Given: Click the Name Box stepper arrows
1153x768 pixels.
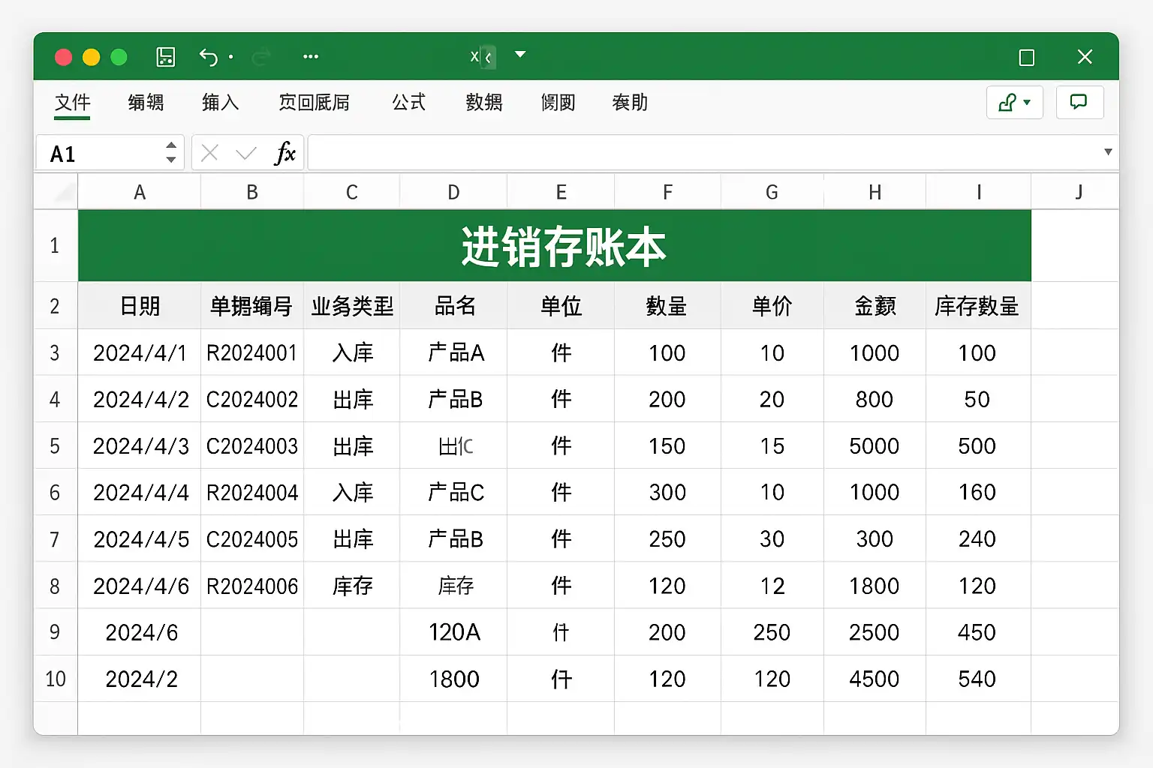Looking at the screenshot, I should (x=171, y=152).
